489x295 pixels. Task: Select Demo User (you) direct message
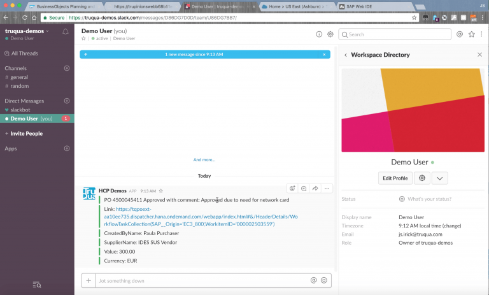coord(37,119)
